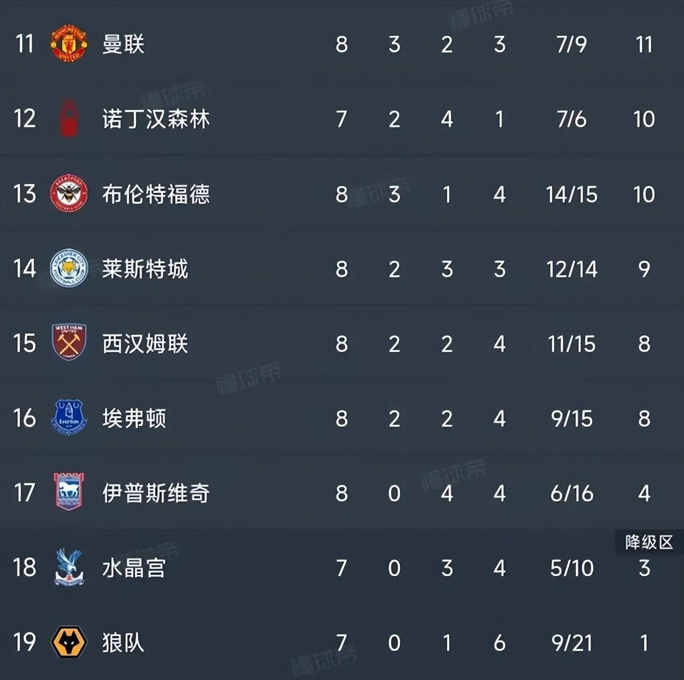Click West Ham's goal ratio 11/15
The image size is (684, 680).
point(573,344)
